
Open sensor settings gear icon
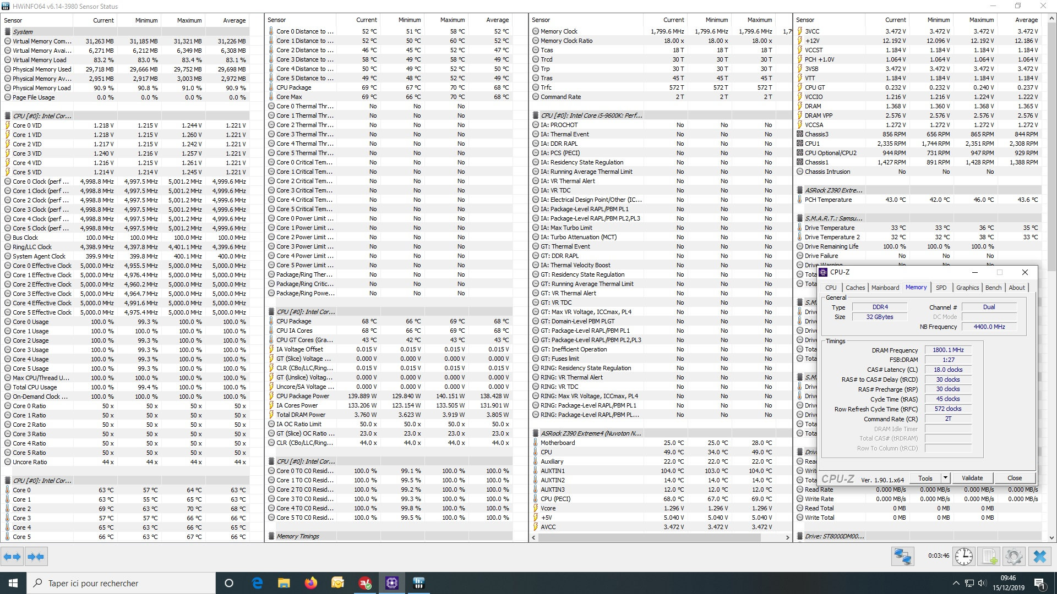point(1014,557)
